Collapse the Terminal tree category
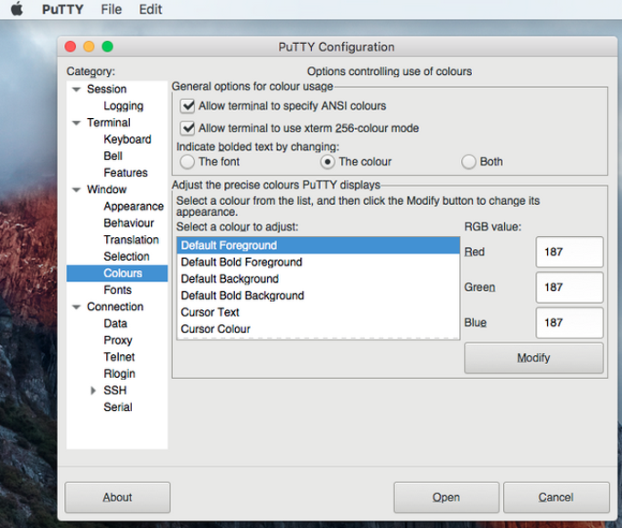The image size is (622, 528). [77, 123]
